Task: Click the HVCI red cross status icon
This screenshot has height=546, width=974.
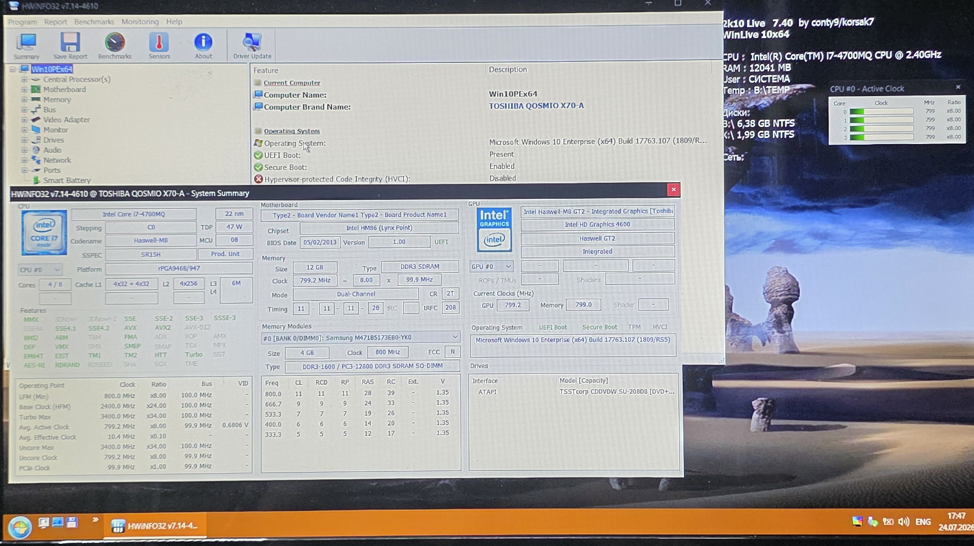Action: (x=258, y=179)
